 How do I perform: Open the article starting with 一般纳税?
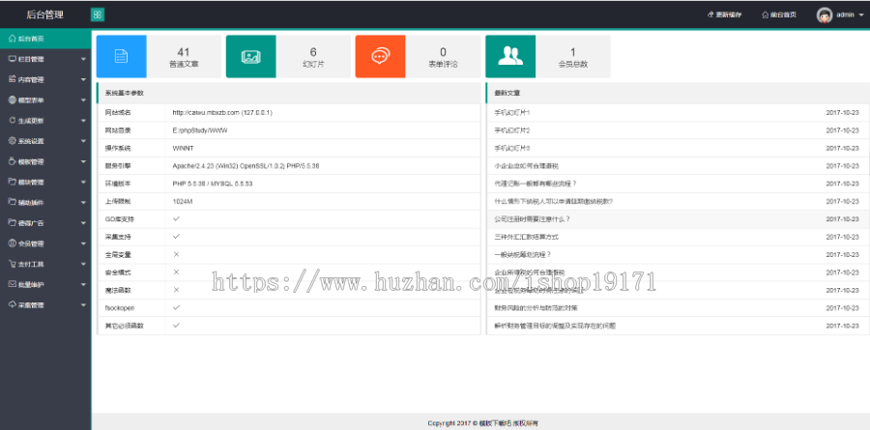pos(522,255)
